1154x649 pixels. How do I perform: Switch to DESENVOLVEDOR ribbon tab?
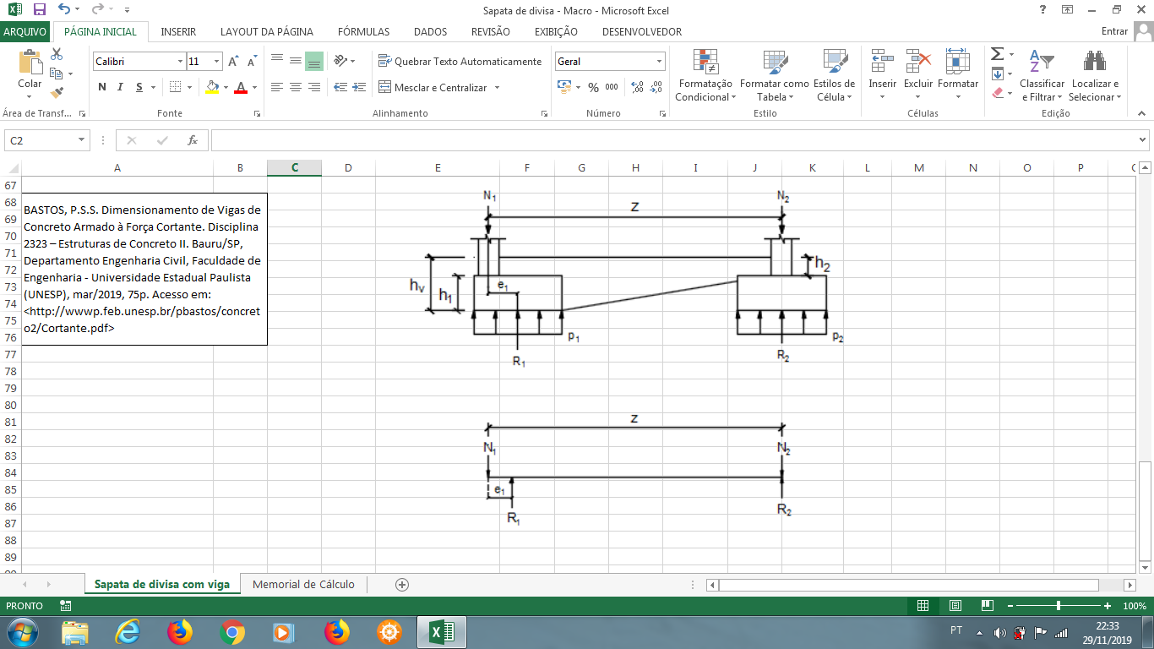(642, 31)
